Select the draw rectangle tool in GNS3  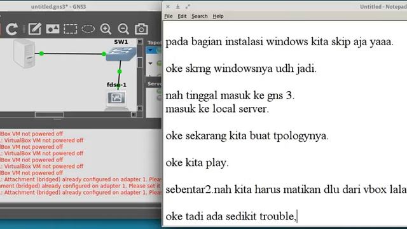point(71,29)
